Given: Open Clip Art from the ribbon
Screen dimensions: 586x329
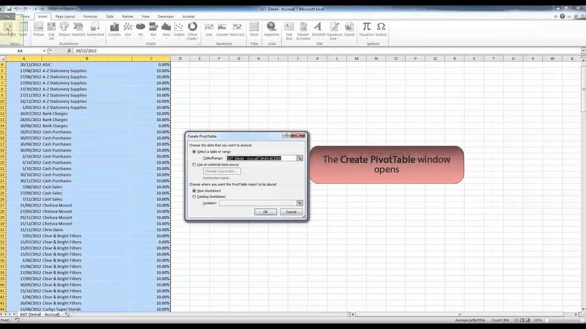Looking at the screenshot, I should coord(51,31).
